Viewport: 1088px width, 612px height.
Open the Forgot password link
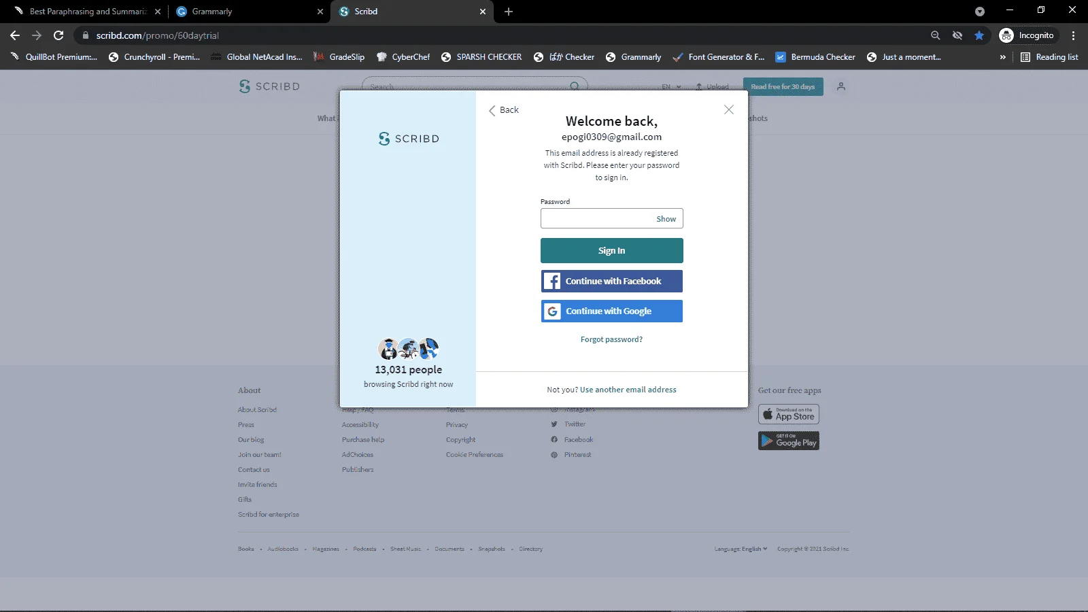(x=611, y=339)
